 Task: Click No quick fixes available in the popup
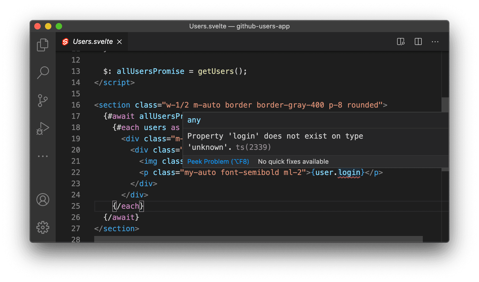click(293, 161)
